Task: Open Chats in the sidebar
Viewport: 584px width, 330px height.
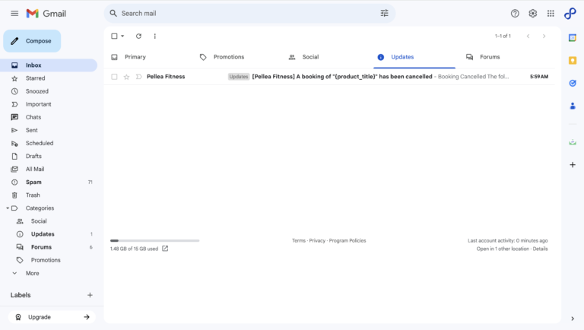Action: pyautogui.click(x=49, y=117)
